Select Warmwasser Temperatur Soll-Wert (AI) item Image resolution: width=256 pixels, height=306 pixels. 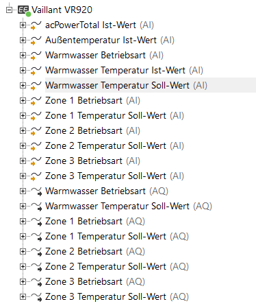[126, 85]
